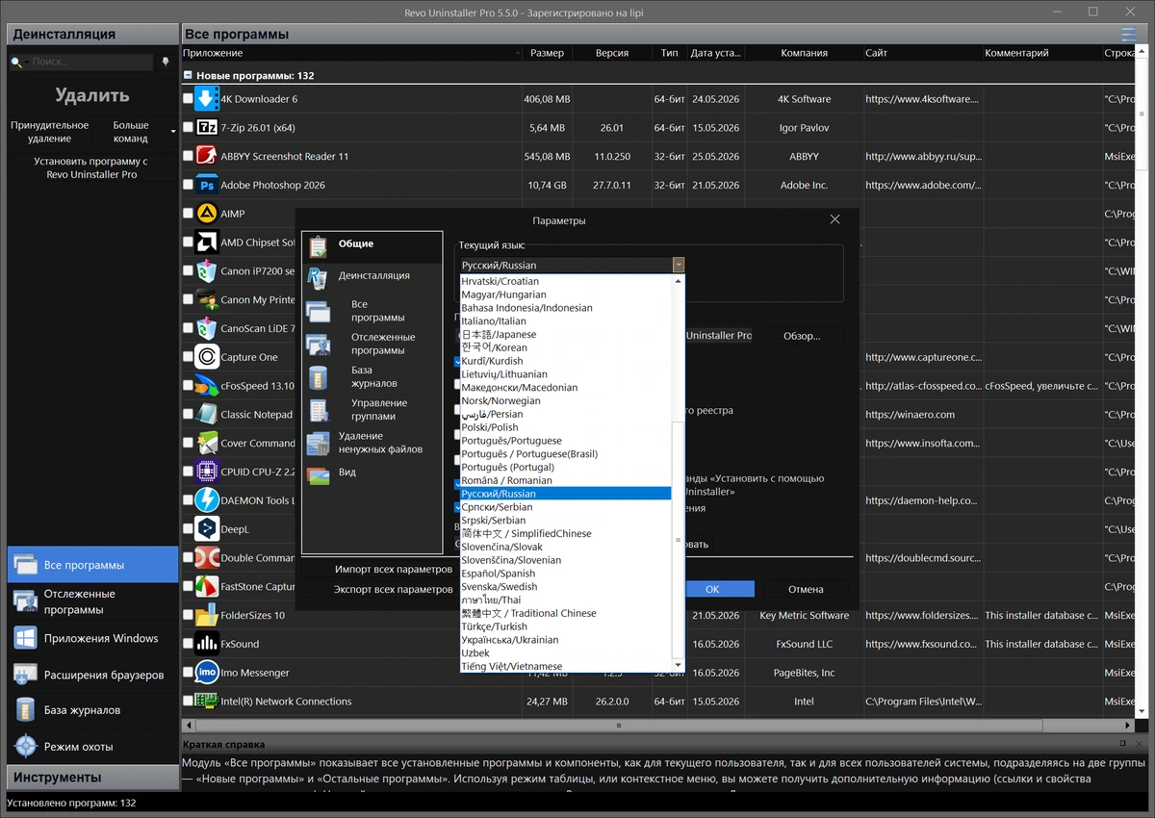The width and height of the screenshot is (1155, 818).
Task: Click the search input field
Action: click(90, 62)
